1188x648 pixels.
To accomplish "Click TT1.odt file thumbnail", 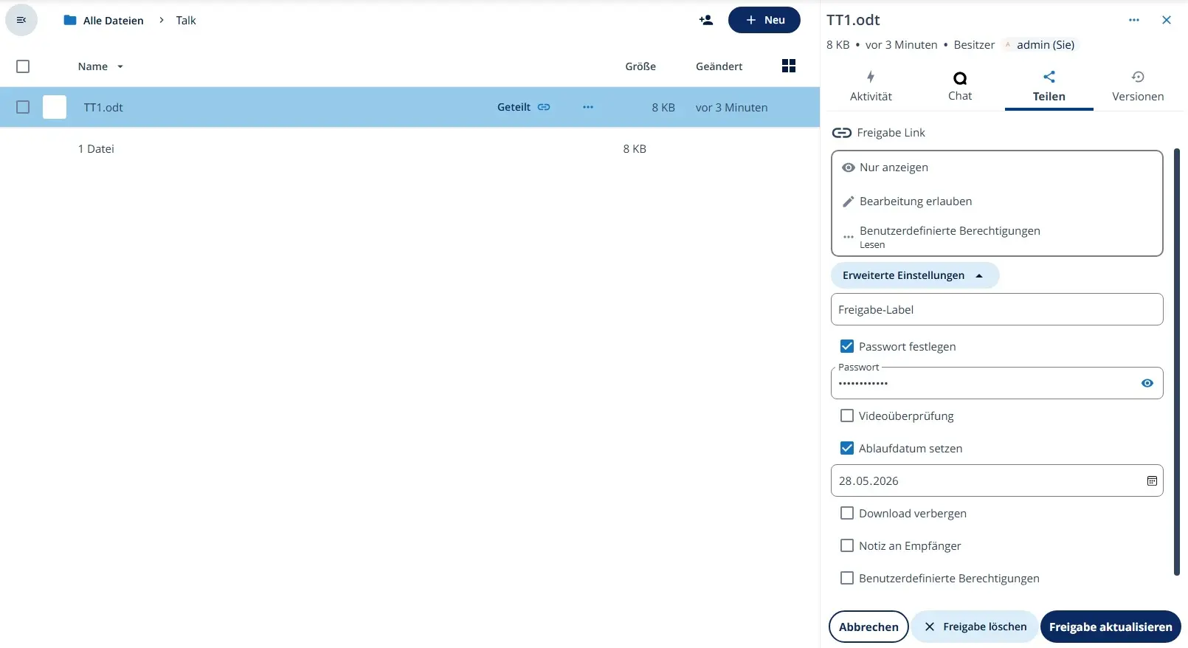I will coord(55,107).
